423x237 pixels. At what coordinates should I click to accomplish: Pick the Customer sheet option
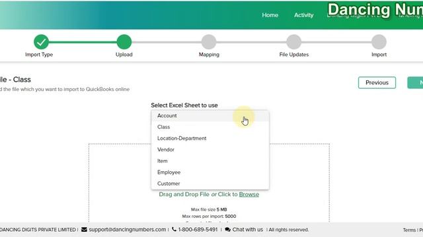210,184
